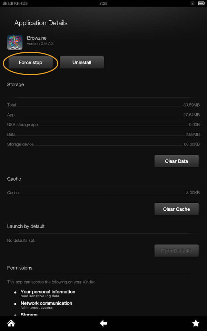Tap the Application Details heading
Image resolution: width=207 pixels, height=331 pixels.
point(41,23)
